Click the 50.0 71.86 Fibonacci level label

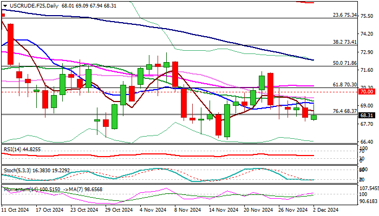pyautogui.click(x=344, y=63)
